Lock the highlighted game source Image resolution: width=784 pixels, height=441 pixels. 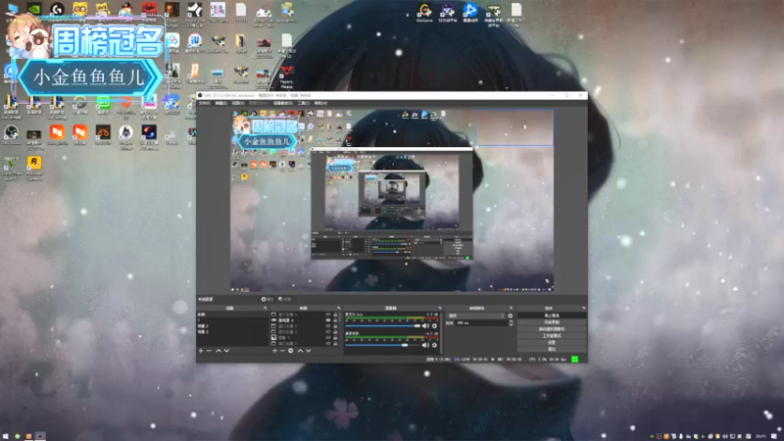coord(335,320)
